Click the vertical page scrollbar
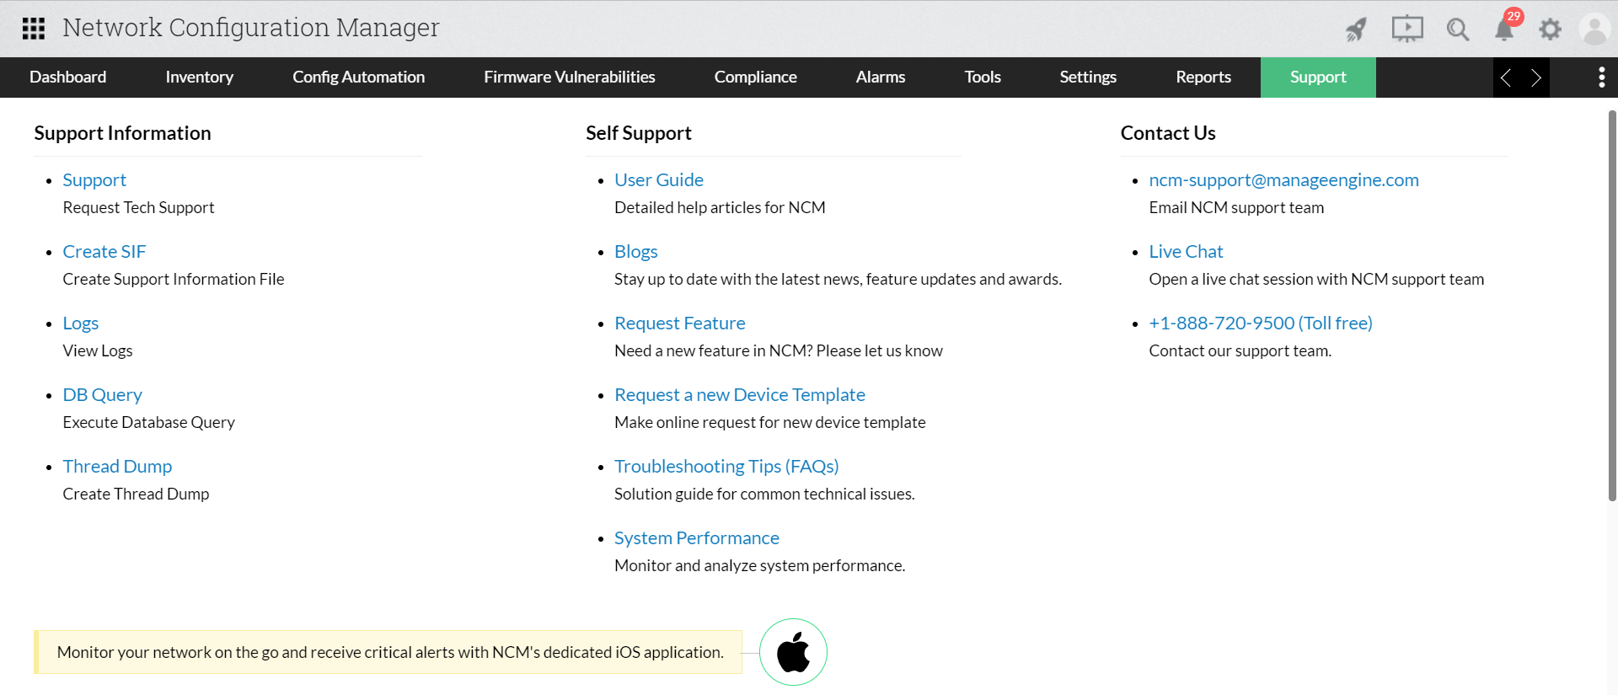 [x=1612, y=303]
